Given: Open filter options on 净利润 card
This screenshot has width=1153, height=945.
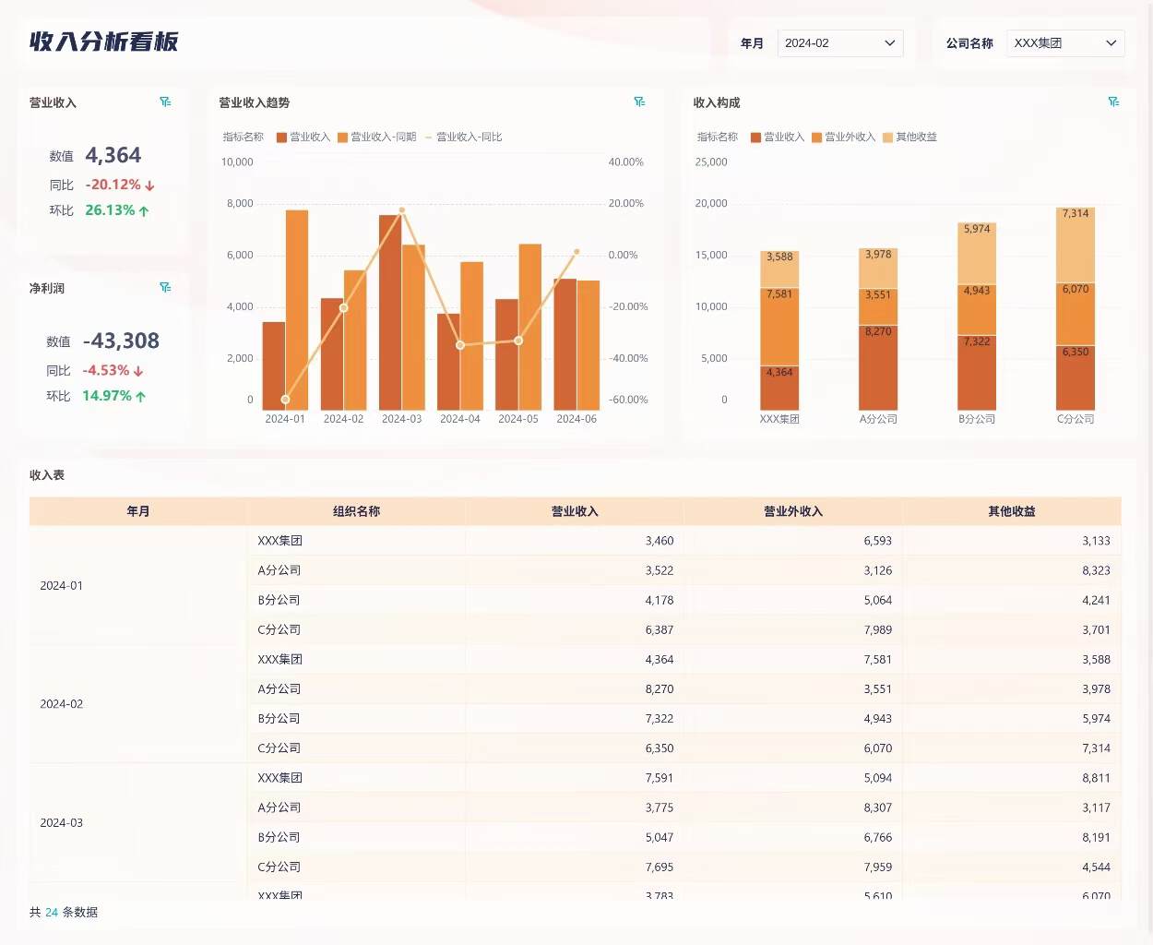Looking at the screenshot, I should click(165, 287).
